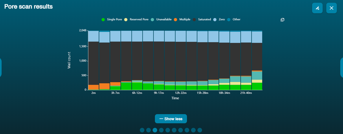
Task: Select the seventh carousel page dot
Action: [180, 130]
